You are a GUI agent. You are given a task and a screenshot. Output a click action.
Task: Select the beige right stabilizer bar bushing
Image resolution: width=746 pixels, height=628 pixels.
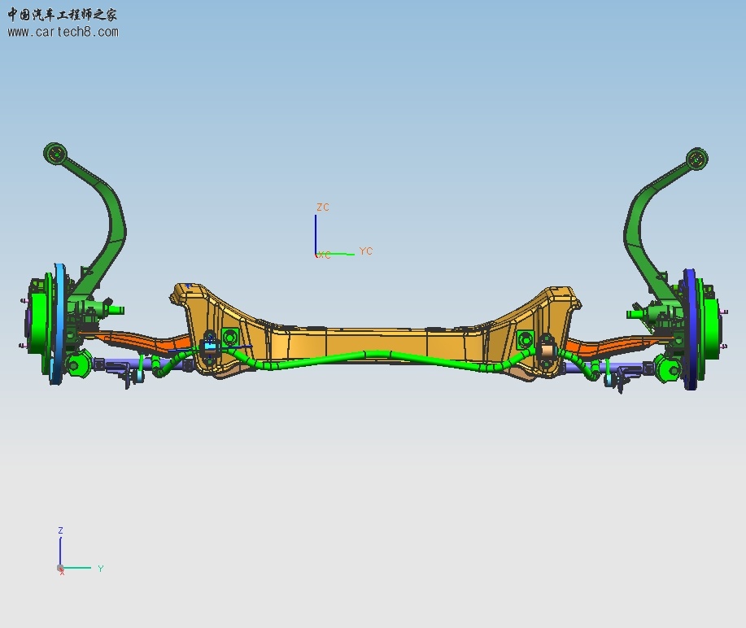click(547, 351)
